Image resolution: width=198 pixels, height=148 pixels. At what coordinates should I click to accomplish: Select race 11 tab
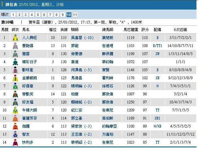(75, 15)
